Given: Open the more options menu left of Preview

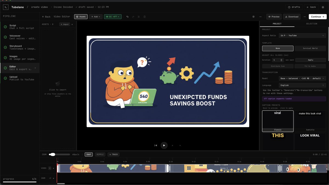Looking at the screenshot, I should (260, 17).
